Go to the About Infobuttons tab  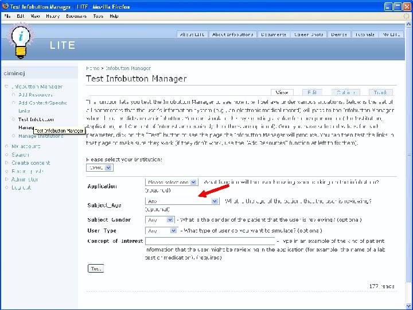[x=232, y=34]
